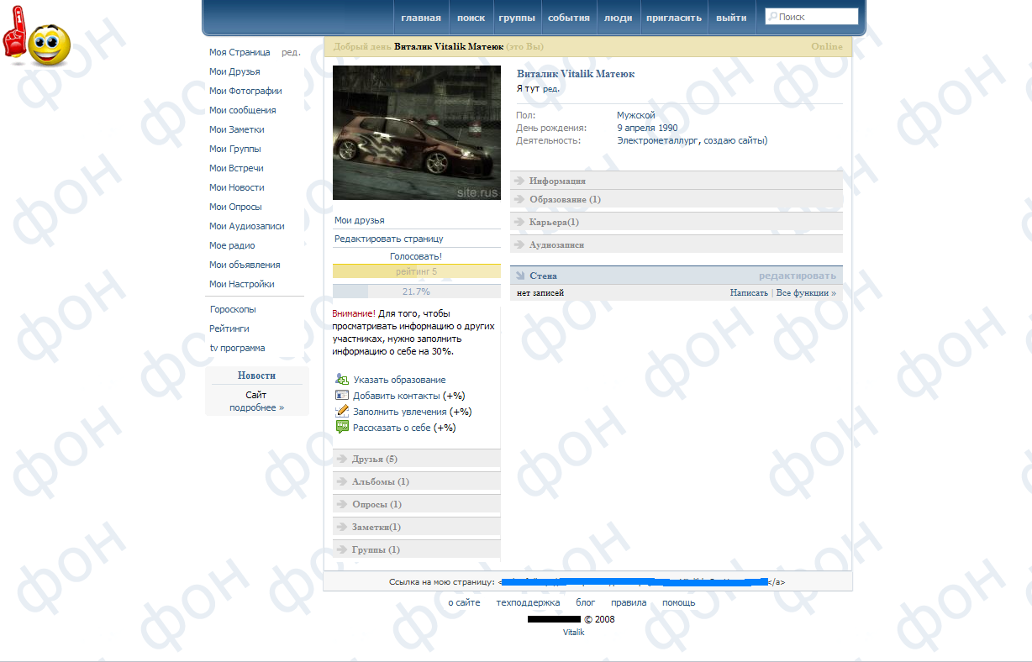Open Мои объявления in sidebar
The width and height of the screenshot is (1032, 662).
tap(245, 265)
